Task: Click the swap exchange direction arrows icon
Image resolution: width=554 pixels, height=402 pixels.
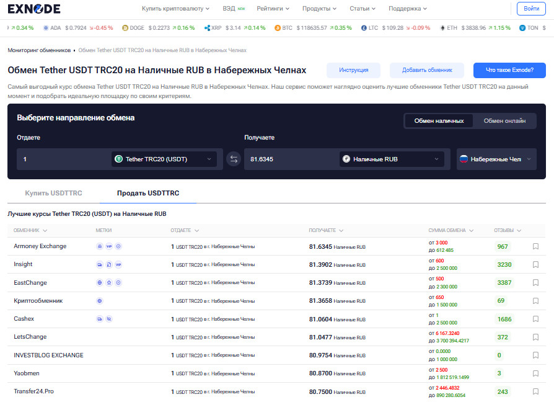Action: coord(234,159)
